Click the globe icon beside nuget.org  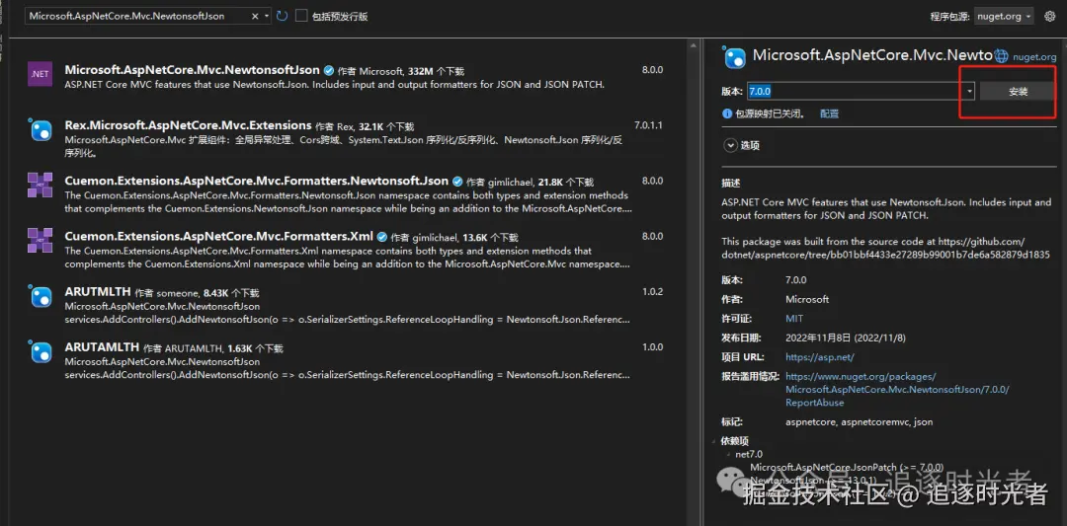pyautogui.click(x=1001, y=56)
